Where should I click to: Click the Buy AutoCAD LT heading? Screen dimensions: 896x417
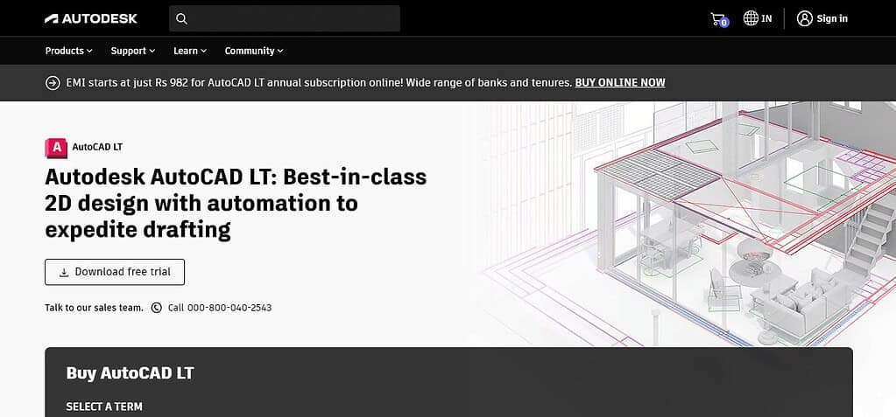click(131, 373)
